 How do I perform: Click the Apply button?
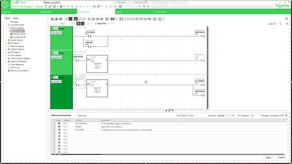268,158
